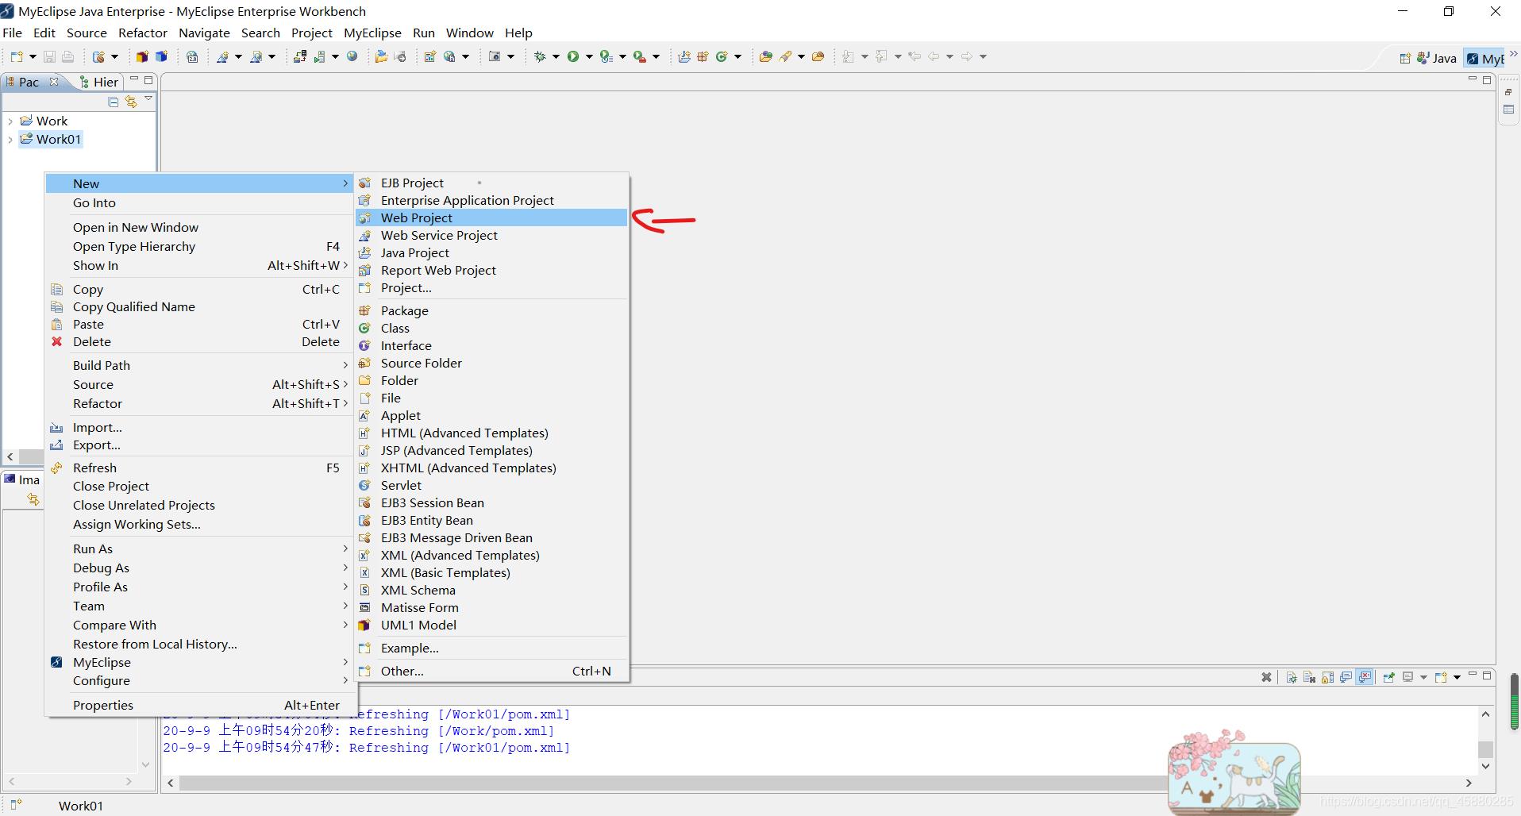Screen dimensions: 1521x816
Task: Click the green Run toolbar icon
Action: point(573,56)
